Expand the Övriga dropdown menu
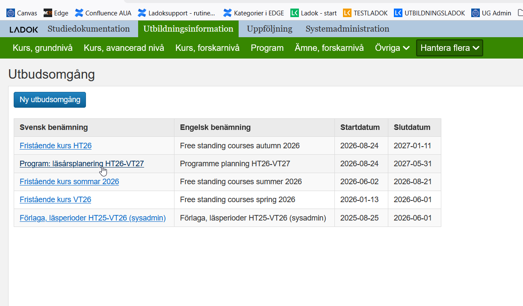Screen dimensions: 523x306 393,48
